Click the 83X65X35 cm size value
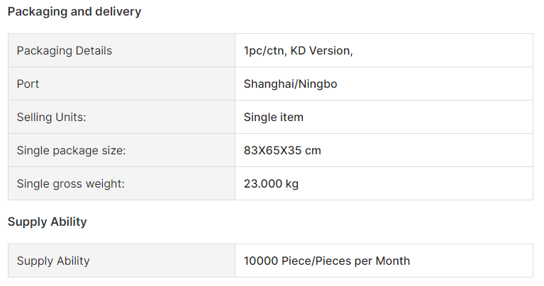Viewport: 544px width, 286px height. tap(282, 150)
